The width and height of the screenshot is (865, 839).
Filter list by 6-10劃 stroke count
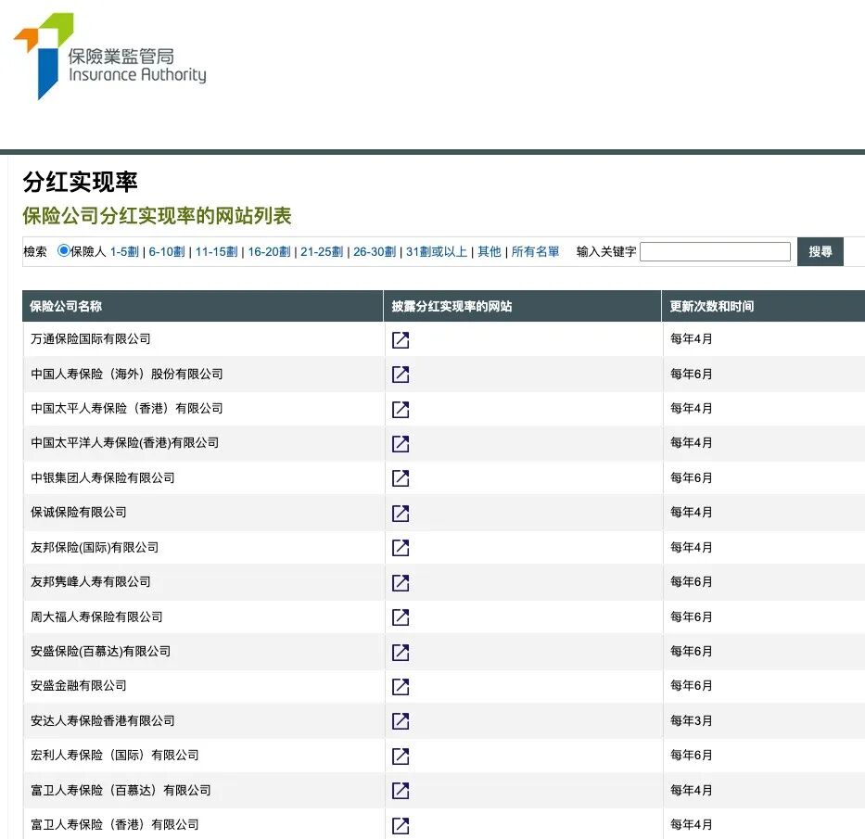tap(167, 252)
